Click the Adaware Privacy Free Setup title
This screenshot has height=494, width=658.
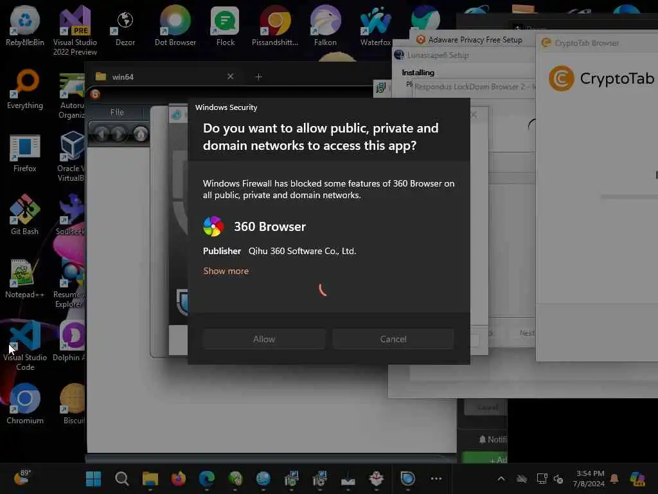[x=475, y=40]
